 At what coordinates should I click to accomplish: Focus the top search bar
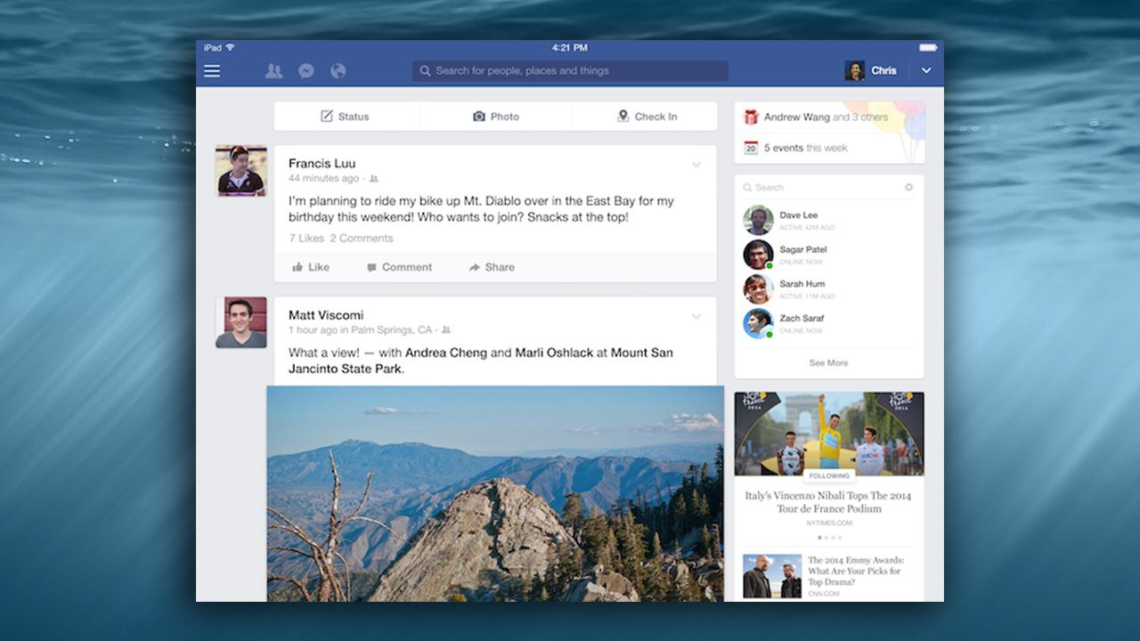(x=570, y=71)
